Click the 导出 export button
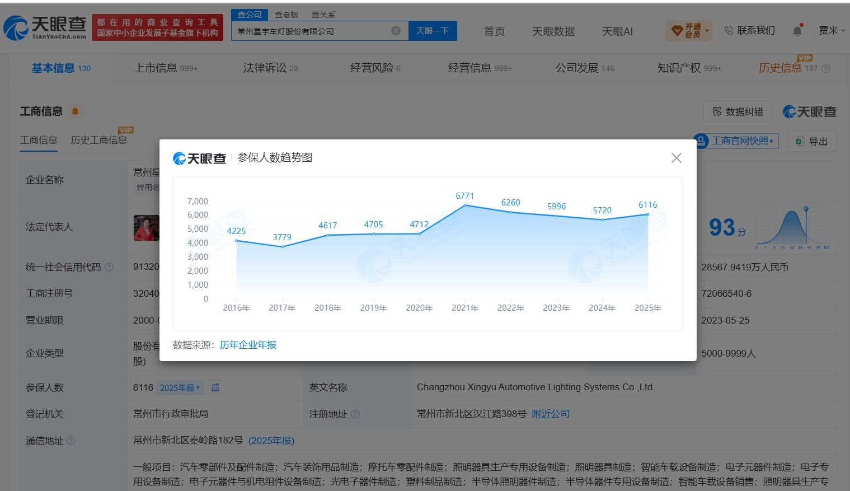The width and height of the screenshot is (850, 491). tap(811, 141)
